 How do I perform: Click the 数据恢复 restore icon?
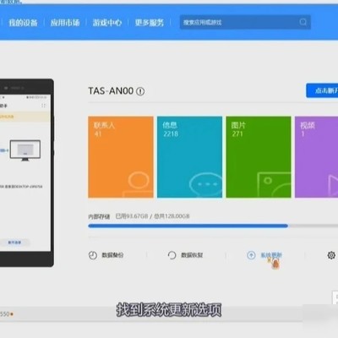click(172, 255)
